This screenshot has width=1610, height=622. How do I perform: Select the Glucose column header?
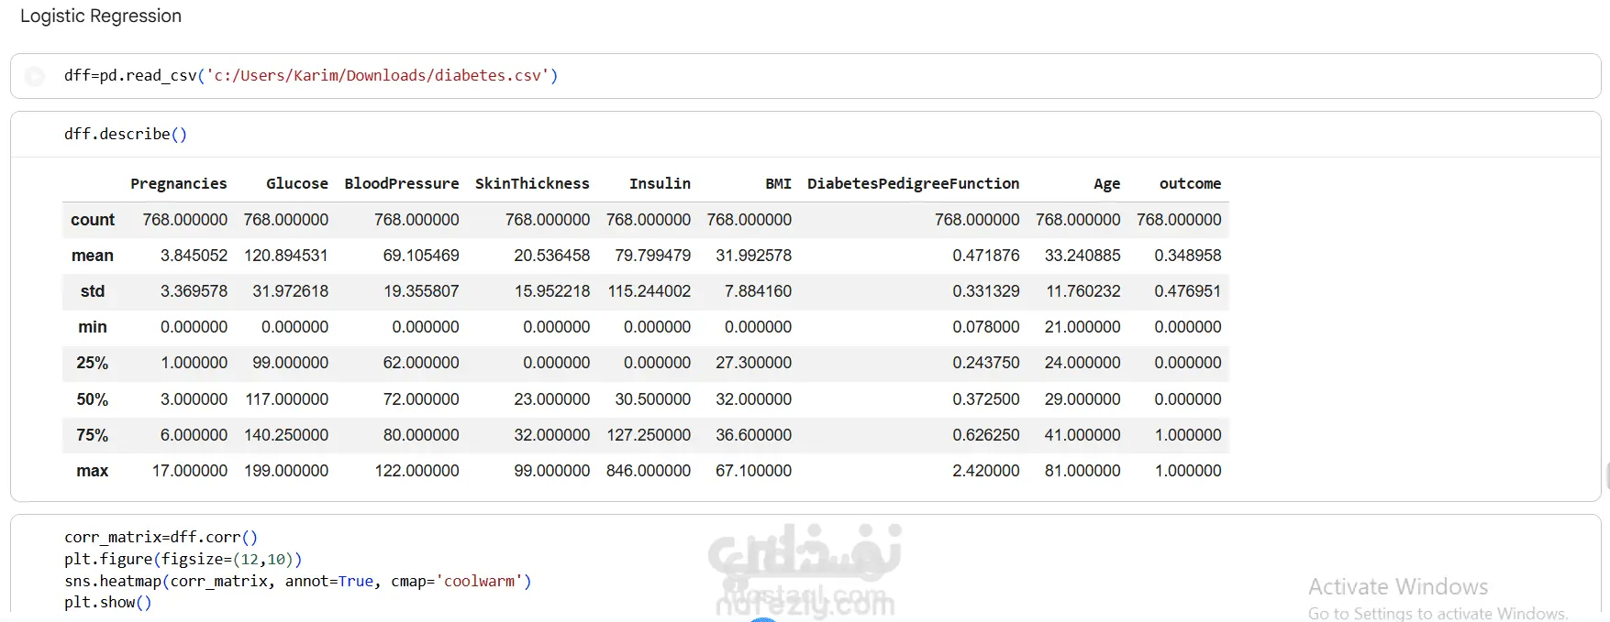[x=297, y=183]
